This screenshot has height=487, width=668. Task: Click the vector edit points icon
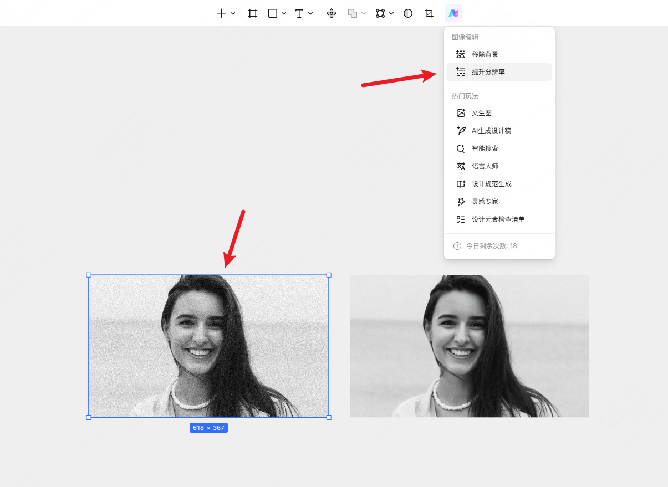[380, 13]
